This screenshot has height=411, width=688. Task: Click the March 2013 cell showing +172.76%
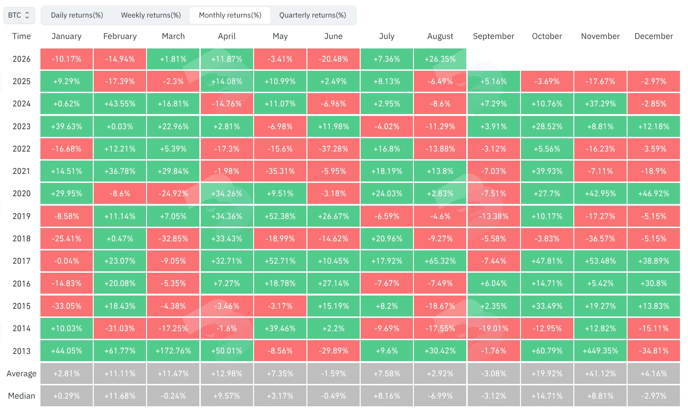pyautogui.click(x=173, y=351)
